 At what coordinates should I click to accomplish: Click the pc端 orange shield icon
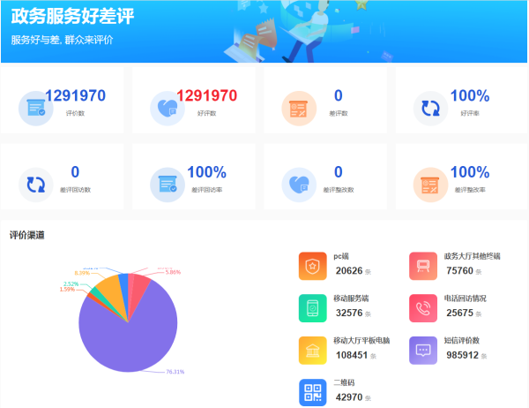[312, 265]
